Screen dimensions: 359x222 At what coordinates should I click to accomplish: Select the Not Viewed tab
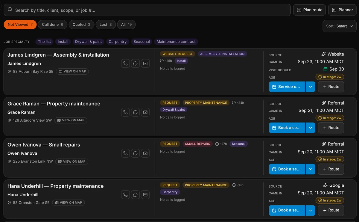[x=20, y=25]
